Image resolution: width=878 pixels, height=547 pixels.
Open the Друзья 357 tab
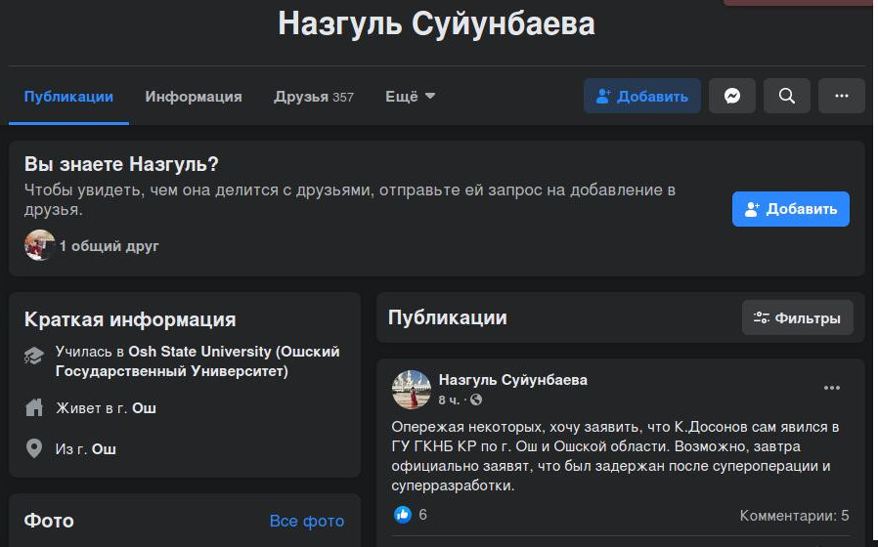(313, 97)
